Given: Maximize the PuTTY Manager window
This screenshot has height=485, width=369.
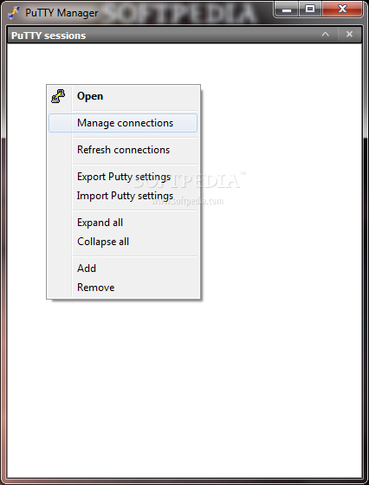Looking at the screenshot, I should [x=310, y=9].
